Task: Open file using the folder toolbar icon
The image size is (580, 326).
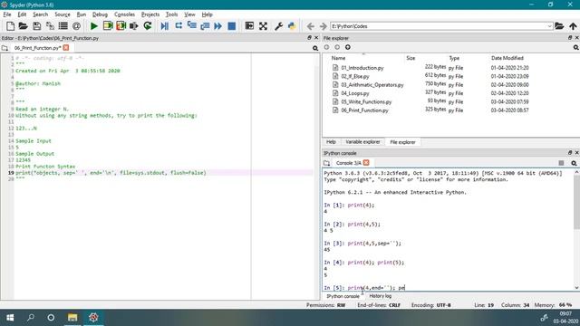Action: coord(23,26)
